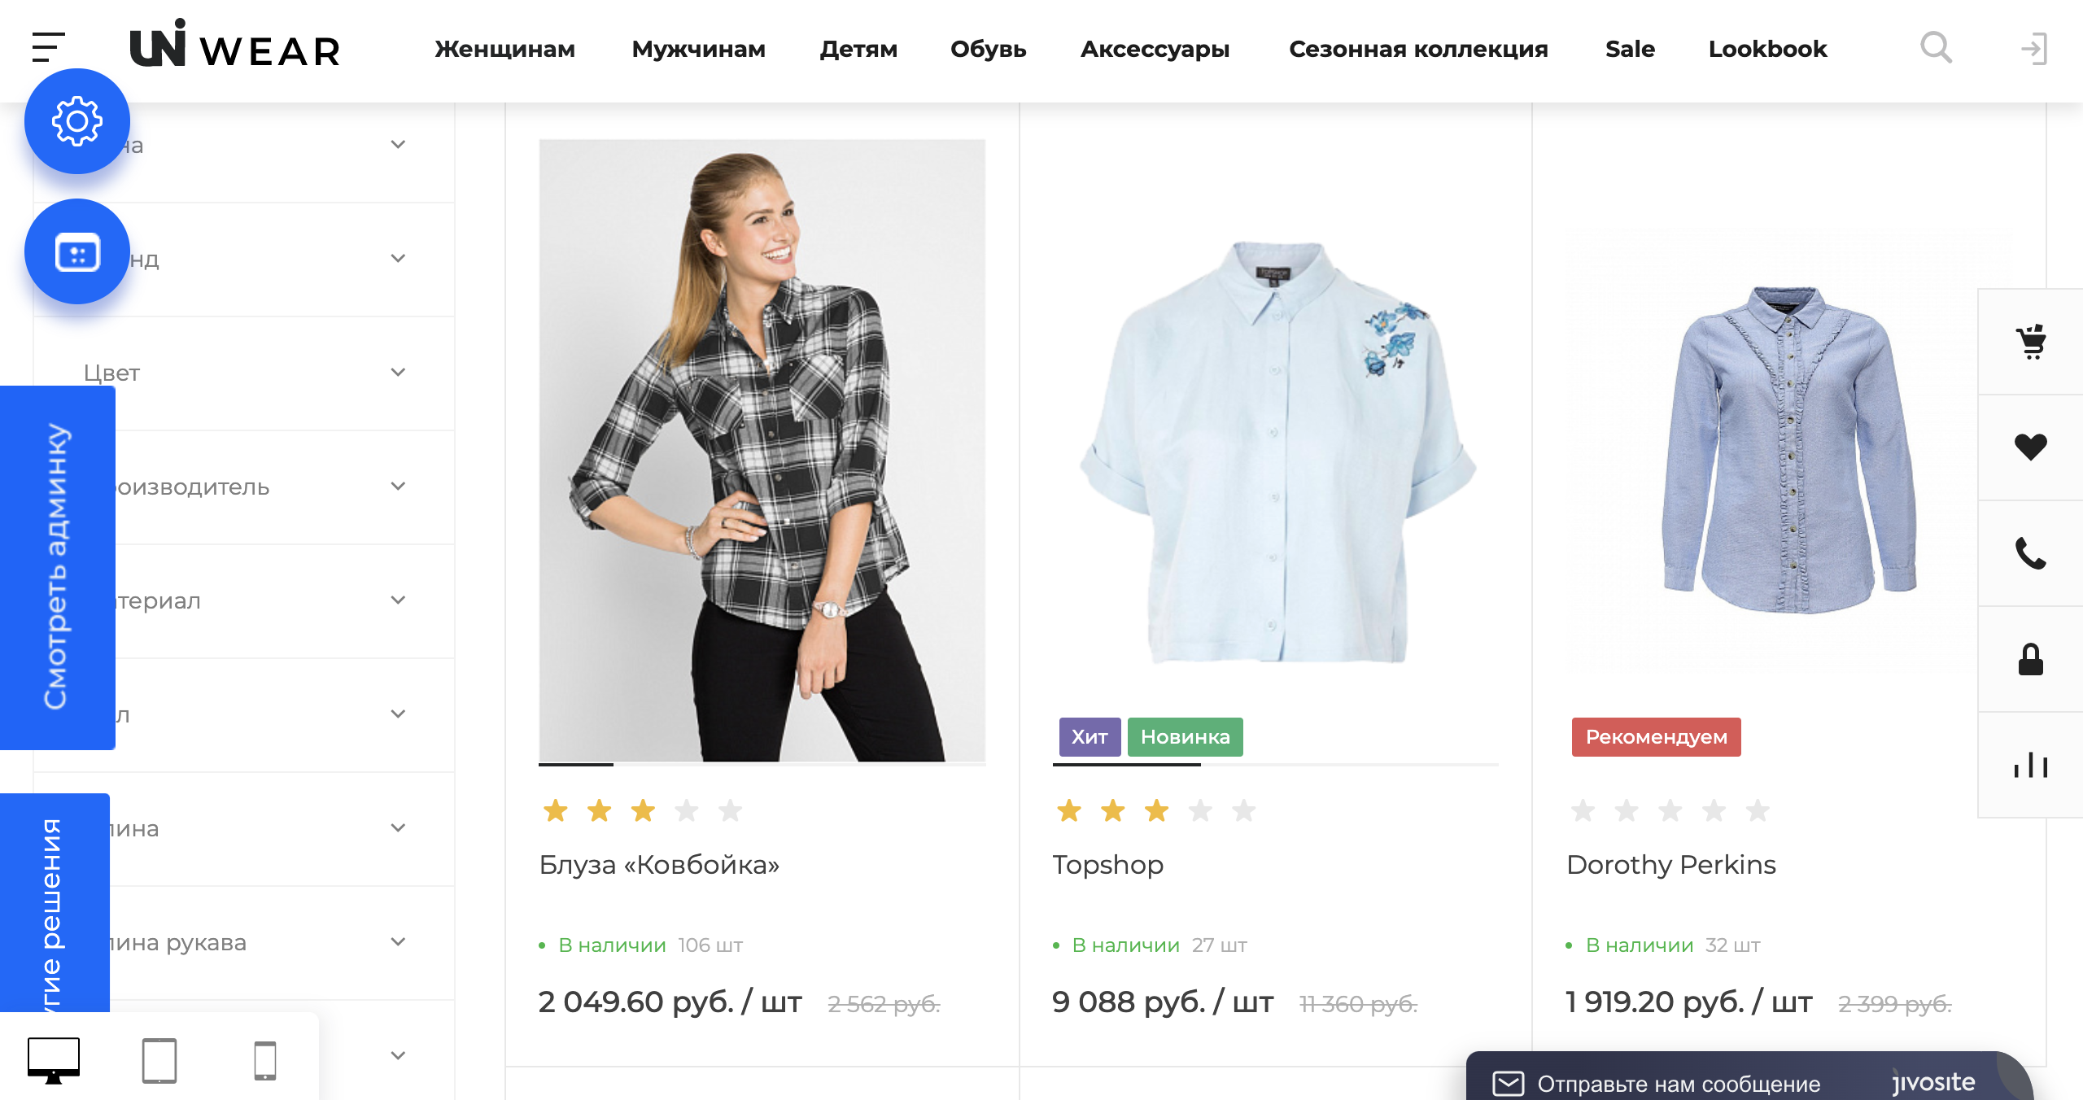Click the search magnifier icon
The width and height of the screenshot is (2083, 1100).
coord(1936,48)
